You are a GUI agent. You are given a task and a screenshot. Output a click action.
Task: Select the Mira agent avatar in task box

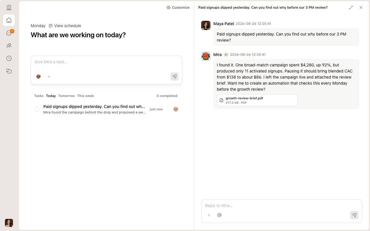coord(38,77)
